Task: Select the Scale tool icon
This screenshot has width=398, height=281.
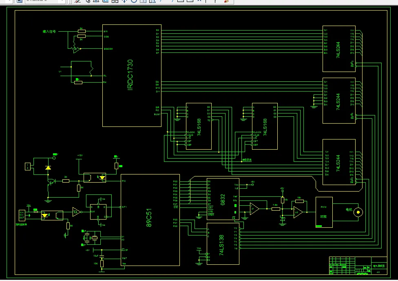Action: click(x=143, y=1)
